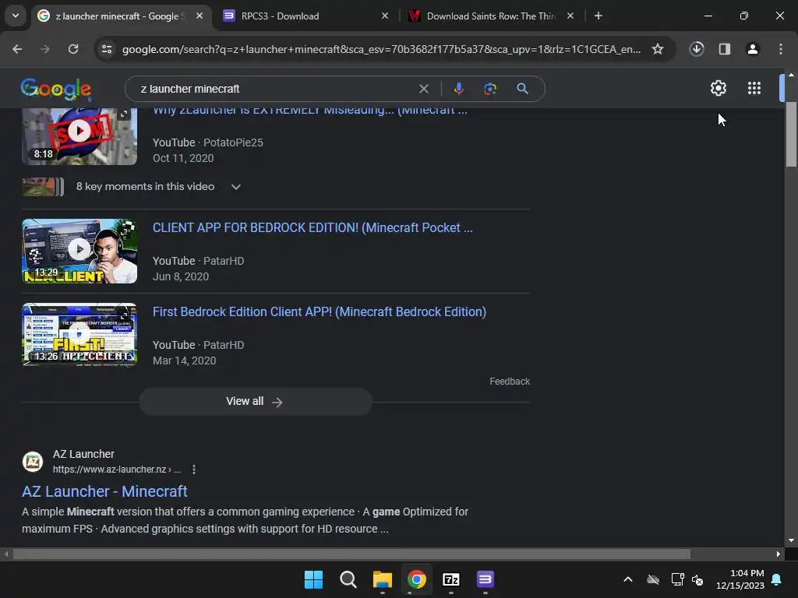Play First Bedrock Edition Client thumbnail
Image resolution: width=798 pixels, height=598 pixels.
tap(79, 335)
